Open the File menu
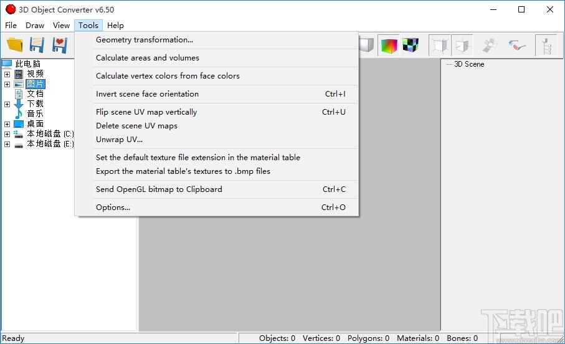The image size is (565, 344). [11, 26]
